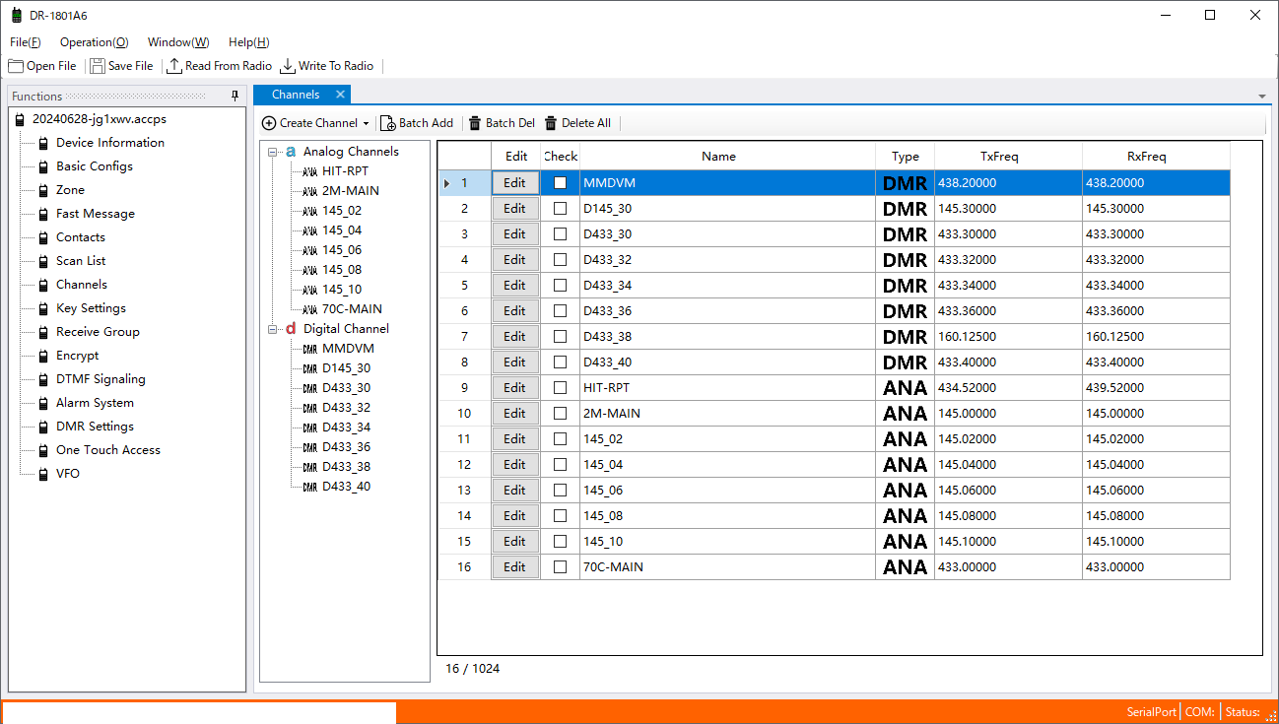Viewport: 1279px width, 724px height.
Task: Click the DTMF Signaling radio icon
Action: (x=43, y=379)
